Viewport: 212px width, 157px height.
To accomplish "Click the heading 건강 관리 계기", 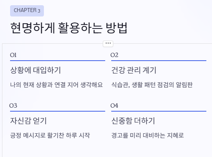I will [134, 70].
